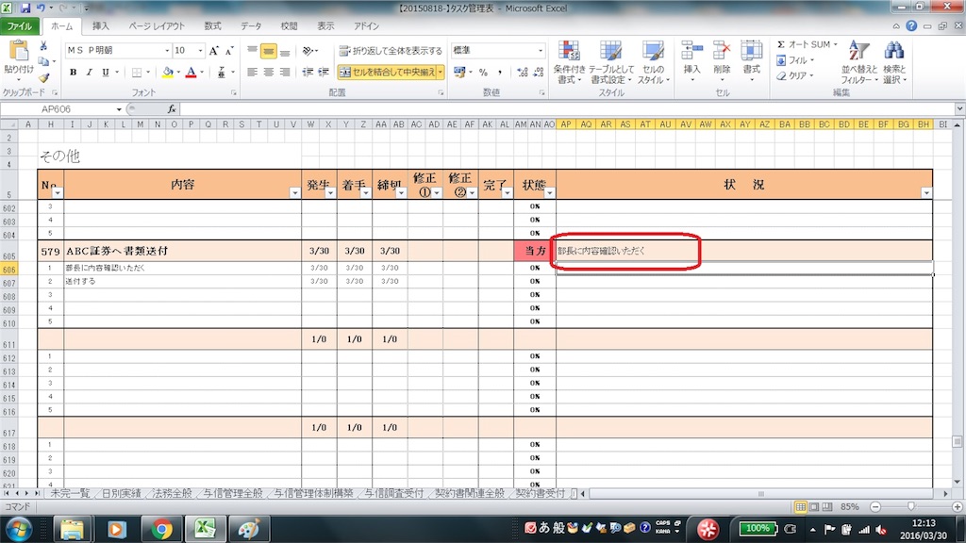This screenshot has width=966, height=543.
Task: Open the number format dropdown (標準)
Action: coord(541,51)
